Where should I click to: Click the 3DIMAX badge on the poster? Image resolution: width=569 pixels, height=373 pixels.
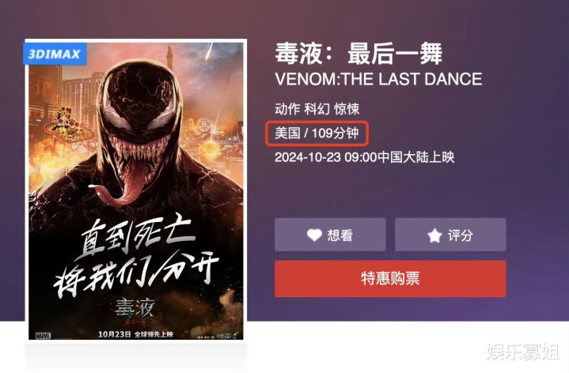point(55,54)
